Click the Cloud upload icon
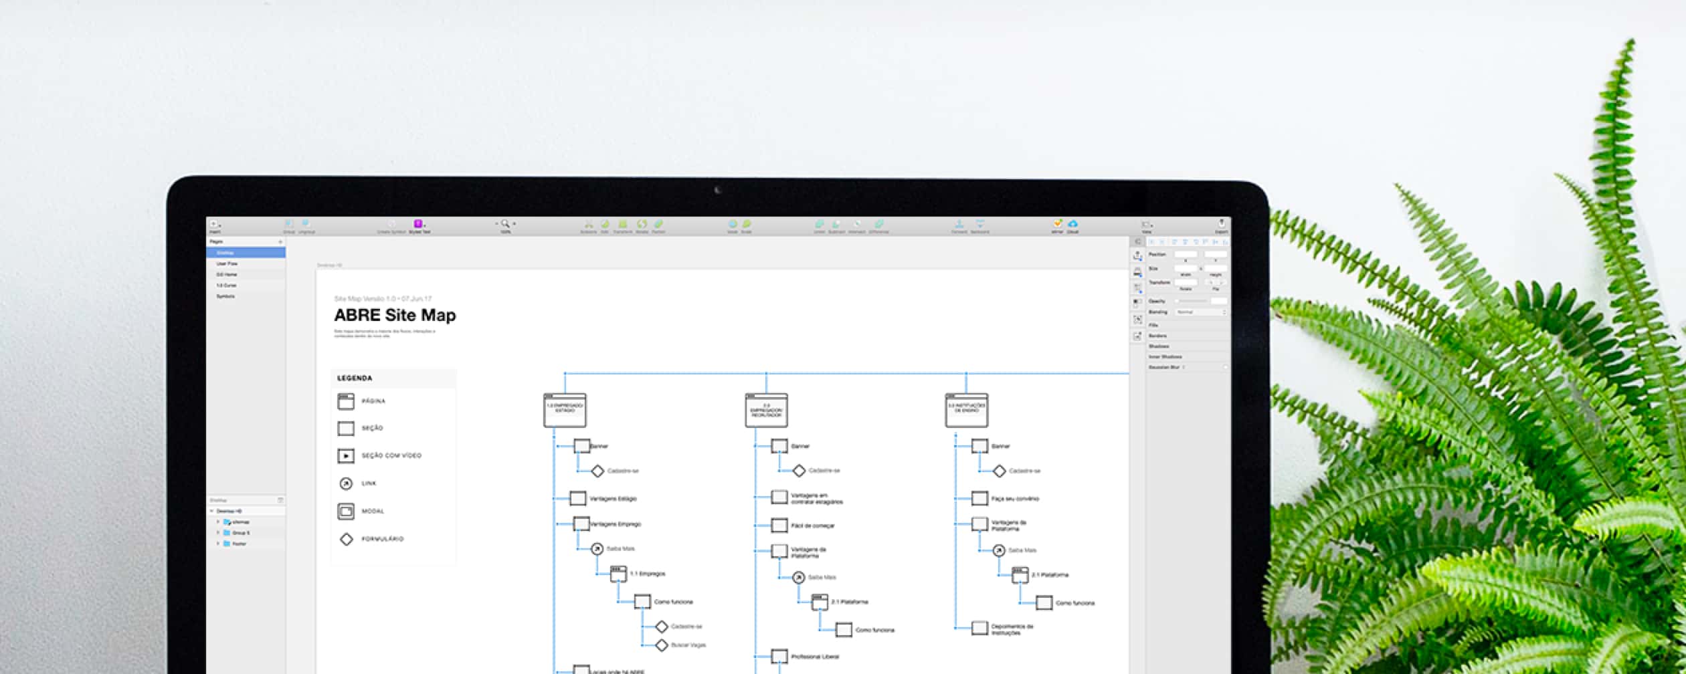This screenshot has width=1686, height=674. [x=1072, y=225]
